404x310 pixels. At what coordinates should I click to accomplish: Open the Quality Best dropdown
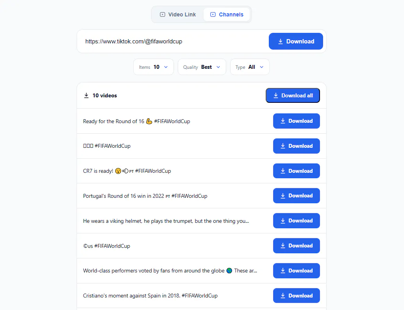[202, 67]
